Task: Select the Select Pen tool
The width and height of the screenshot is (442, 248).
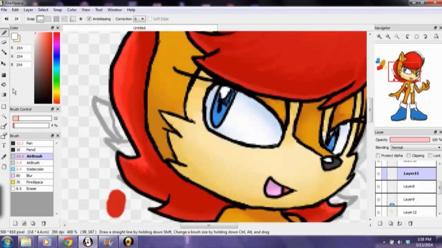Action: [x=4, y=126]
